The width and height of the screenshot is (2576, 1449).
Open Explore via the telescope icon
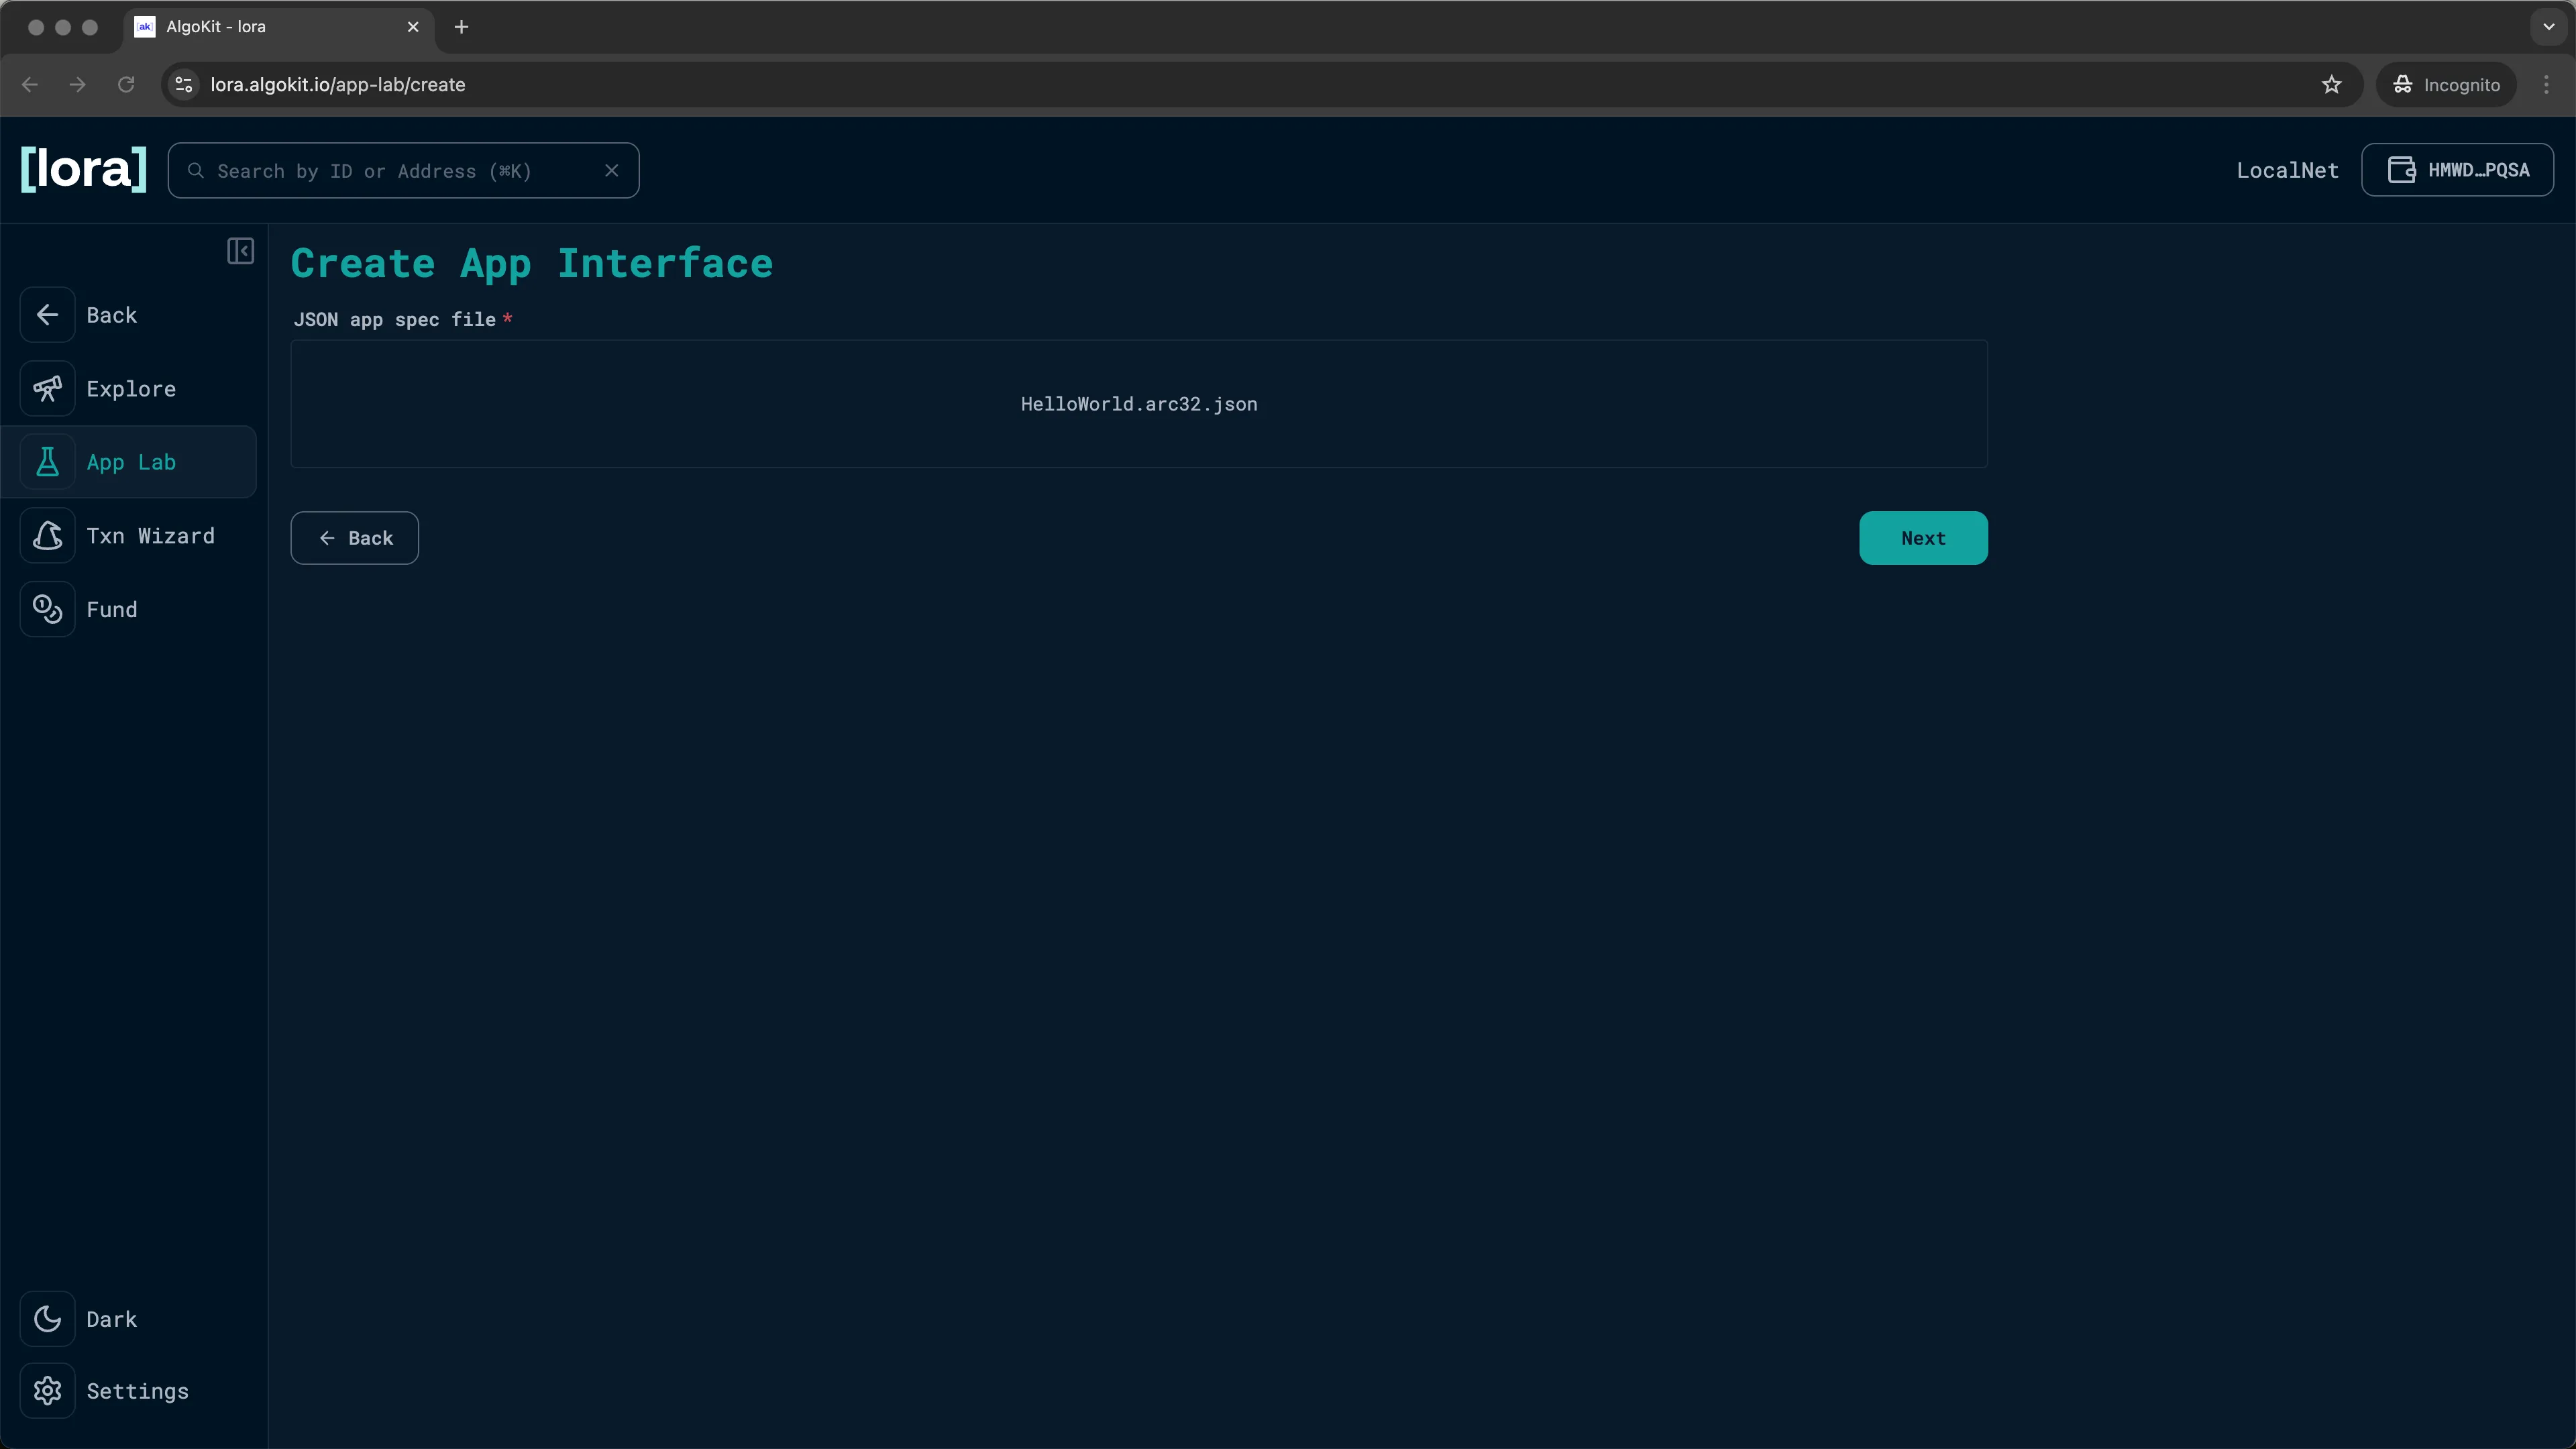click(48, 388)
